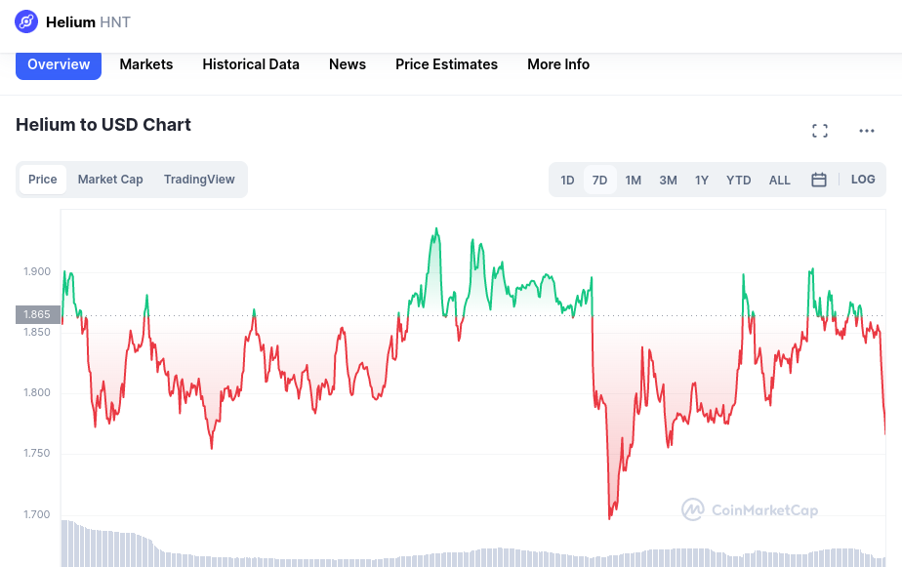Click the 1.865 current price label
This screenshot has width=902, height=567.
pos(37,314)
